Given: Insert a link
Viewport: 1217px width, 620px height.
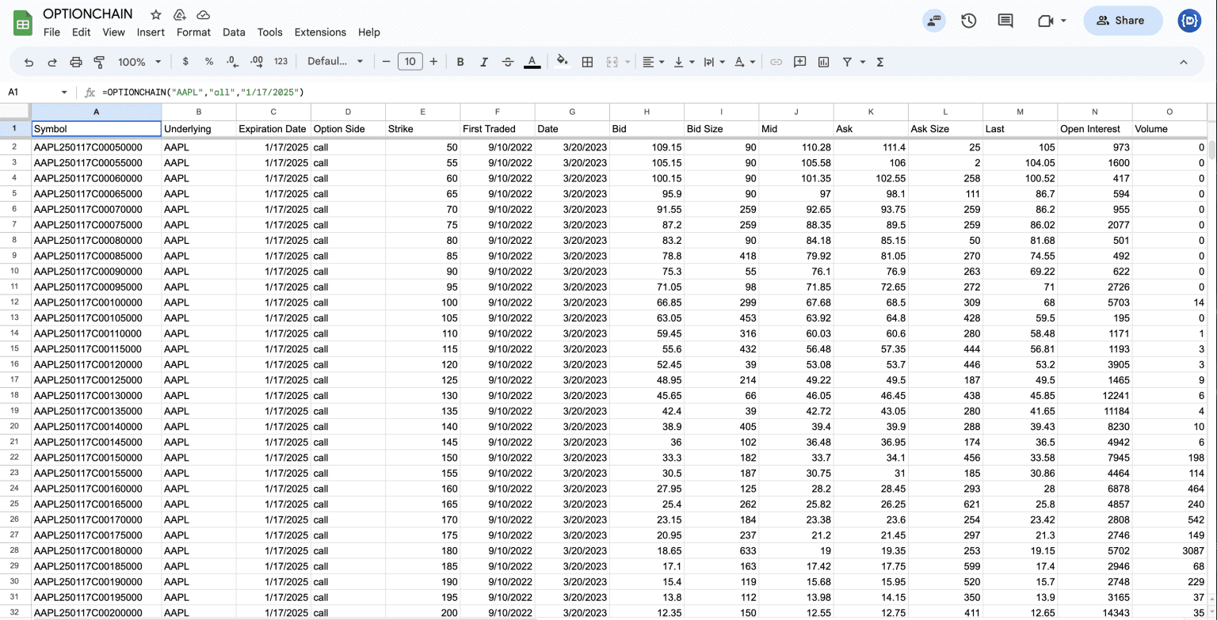Looking at the screenshot, I should (776, 61).
